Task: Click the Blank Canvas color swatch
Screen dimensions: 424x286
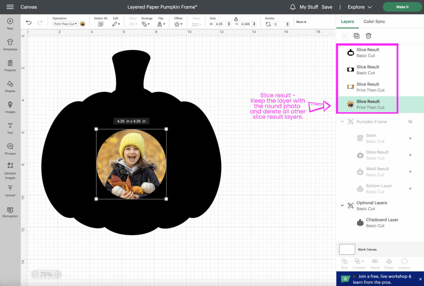Action: tap(347, 249)
